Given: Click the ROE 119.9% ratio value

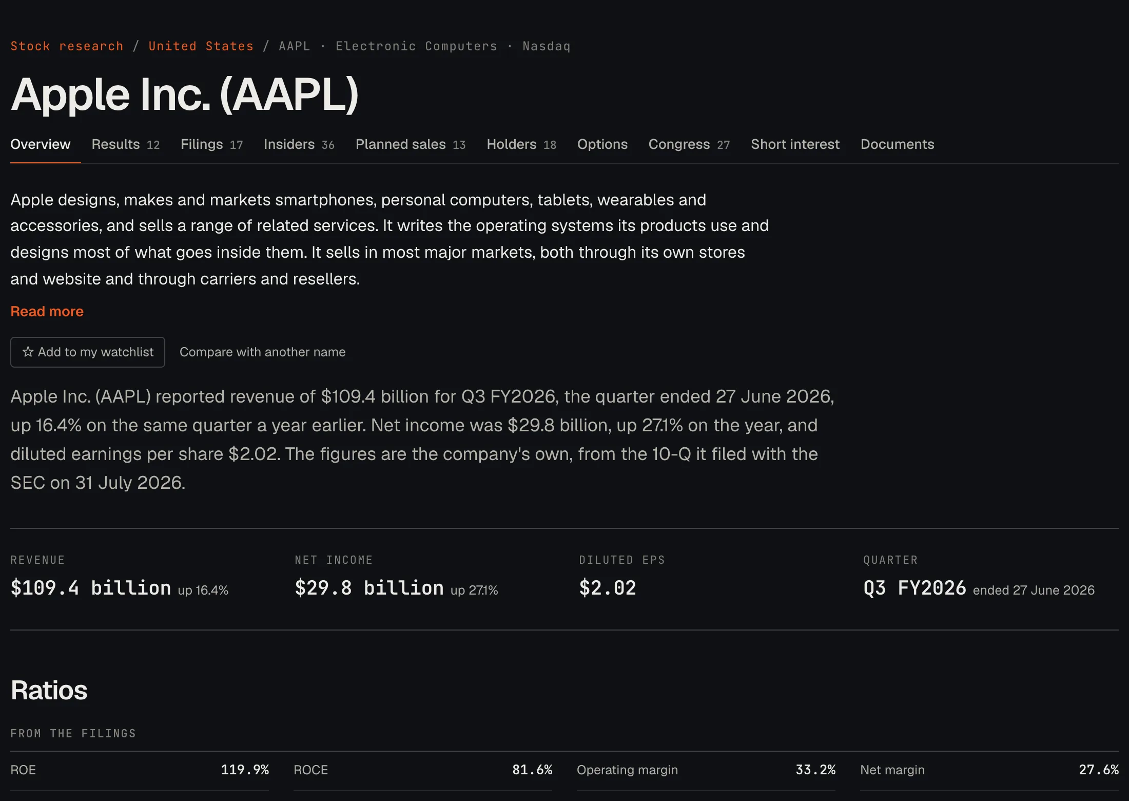Looking at the screenshot, I should point(245,770).
